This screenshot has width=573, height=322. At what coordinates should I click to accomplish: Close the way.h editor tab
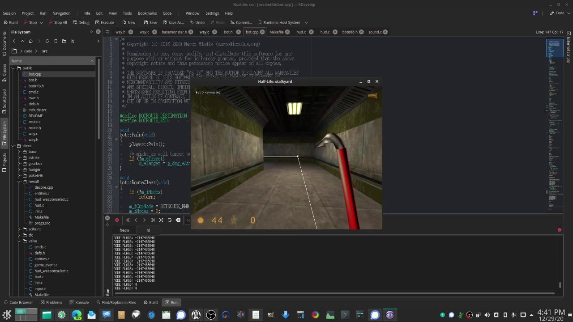[x=131, y=32]
